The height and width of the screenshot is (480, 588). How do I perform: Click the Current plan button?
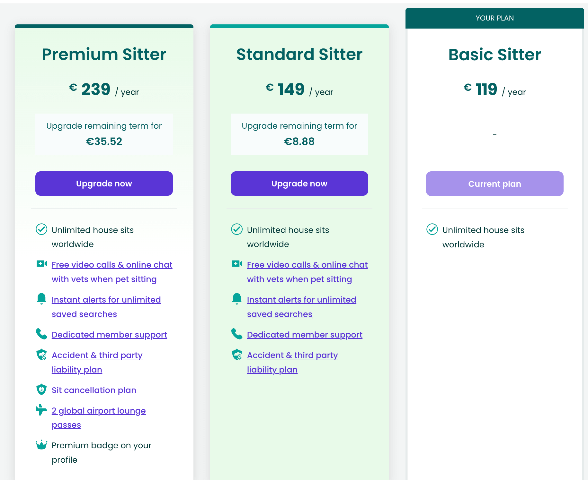pos(495,184)
